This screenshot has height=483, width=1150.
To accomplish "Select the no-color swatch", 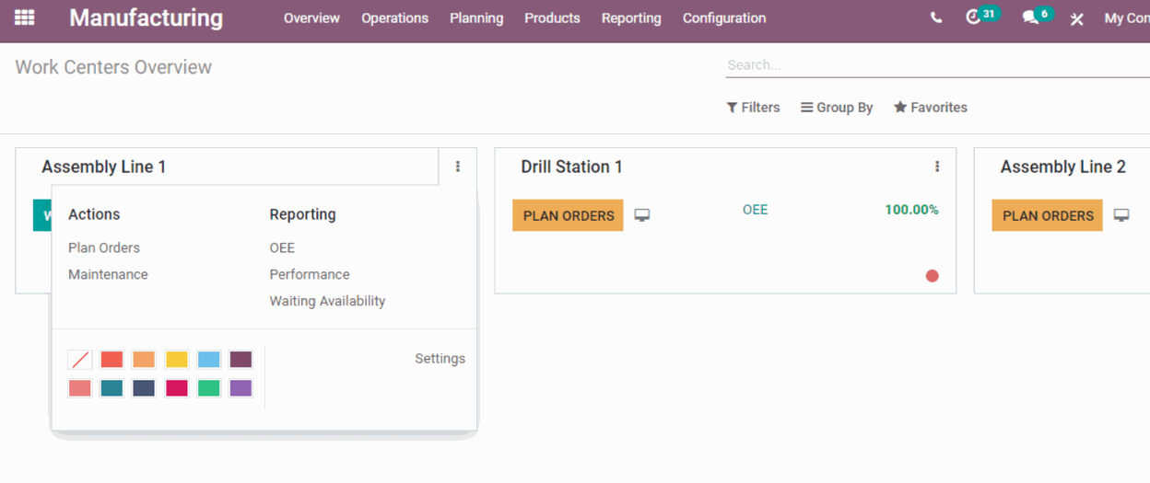I will pos(80,360).
